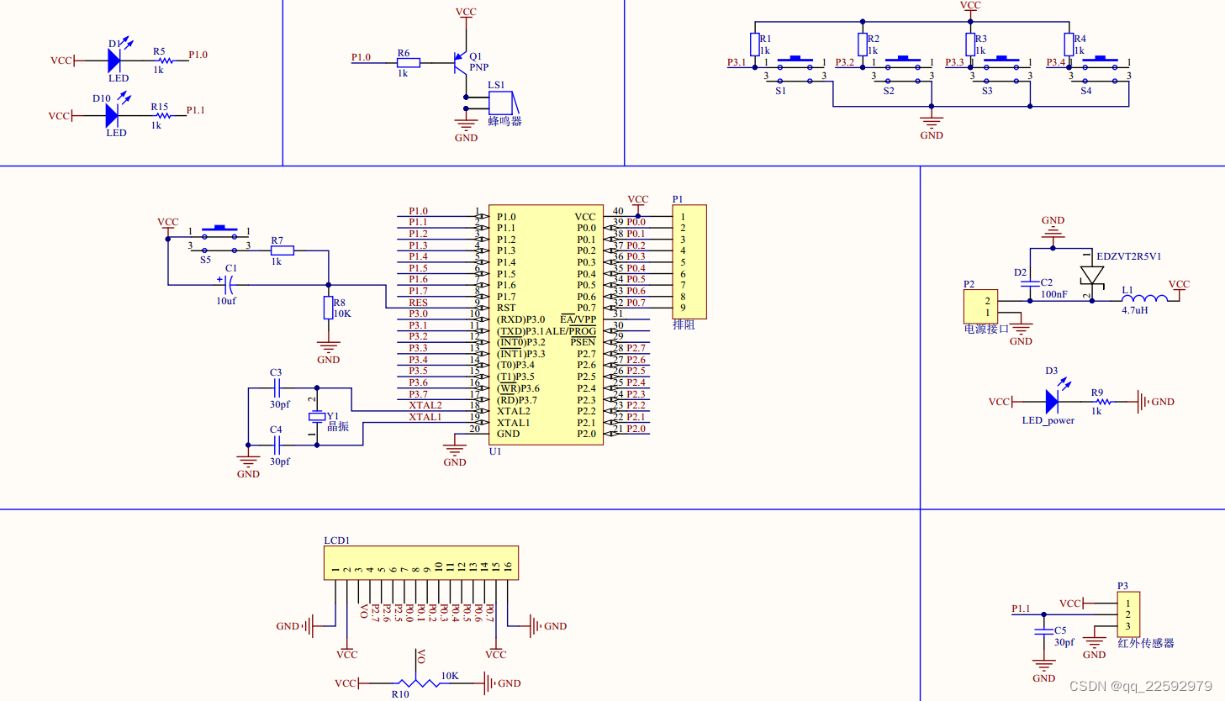The width and height of the screenshot is (1225, 701).
Task: Click the D2 zener diode symbol
Action: coord(1092,275)
